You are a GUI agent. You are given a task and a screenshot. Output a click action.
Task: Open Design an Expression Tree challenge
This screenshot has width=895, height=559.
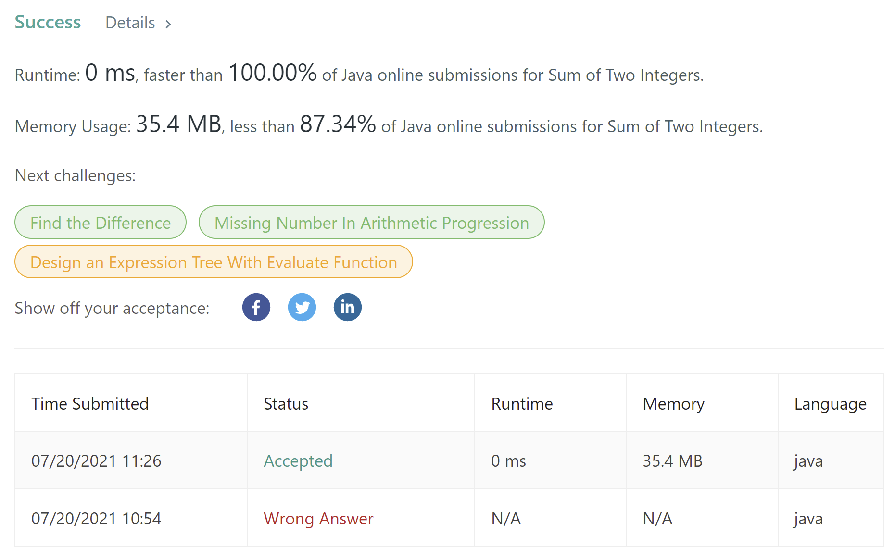(x=214, y=262)
